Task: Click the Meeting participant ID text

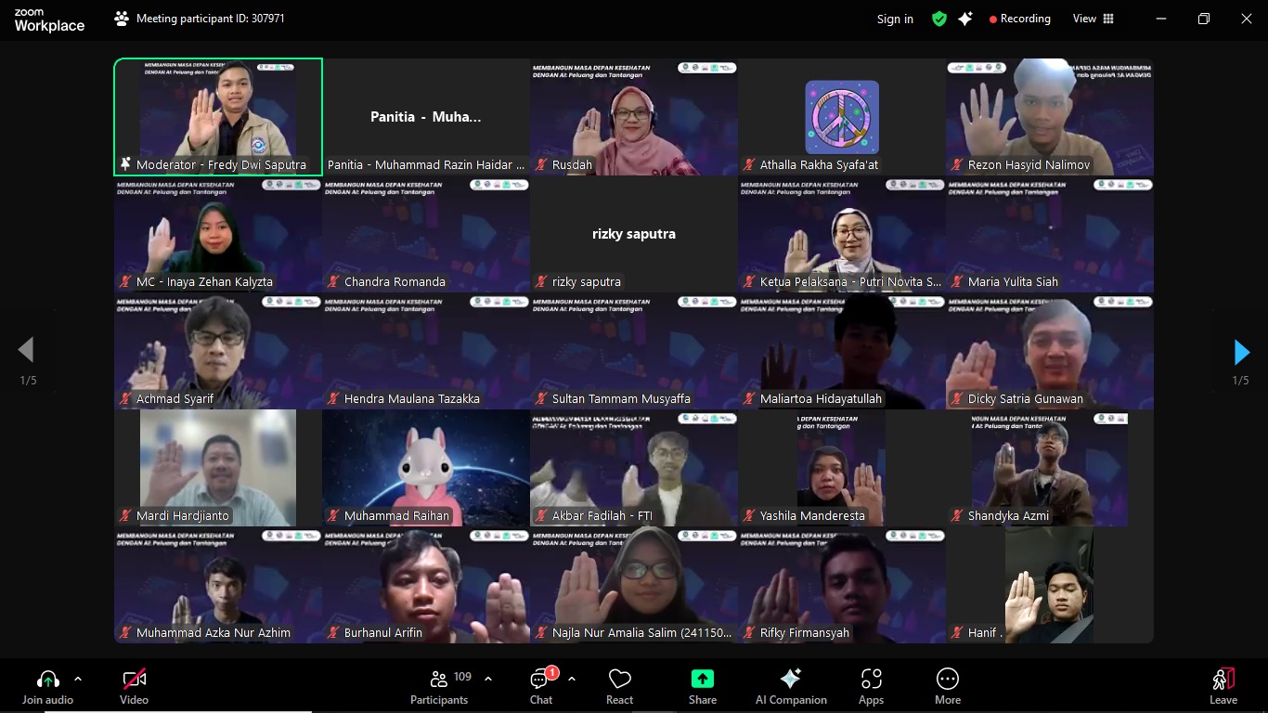Action: click(x=211, y=19)
